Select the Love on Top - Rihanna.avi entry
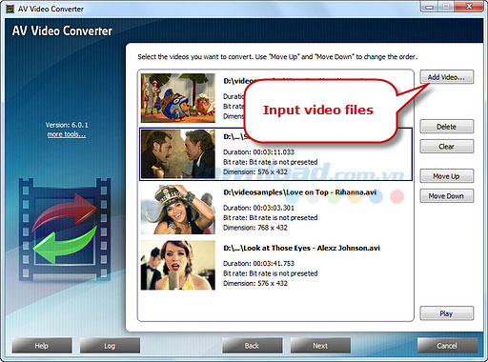 point(275,210)
